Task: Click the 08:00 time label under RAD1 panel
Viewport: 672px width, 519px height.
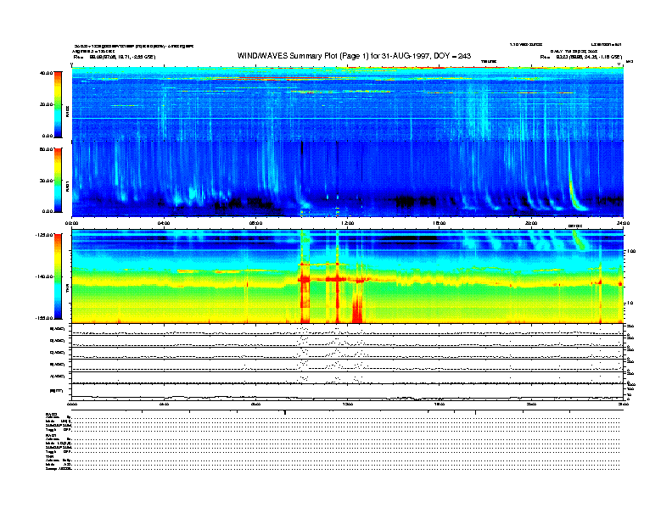Action: tap(255, 223)
